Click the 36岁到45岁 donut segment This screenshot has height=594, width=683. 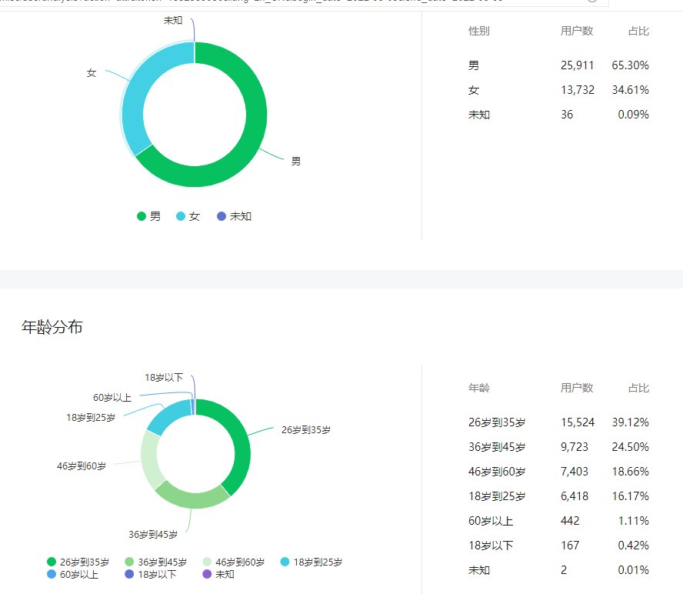(x=194, y=499)
